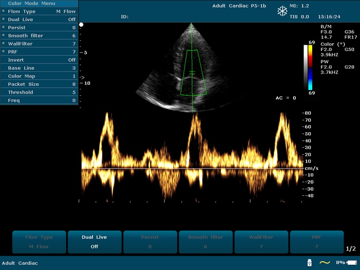Click the PRF 7 soft key

317,242
